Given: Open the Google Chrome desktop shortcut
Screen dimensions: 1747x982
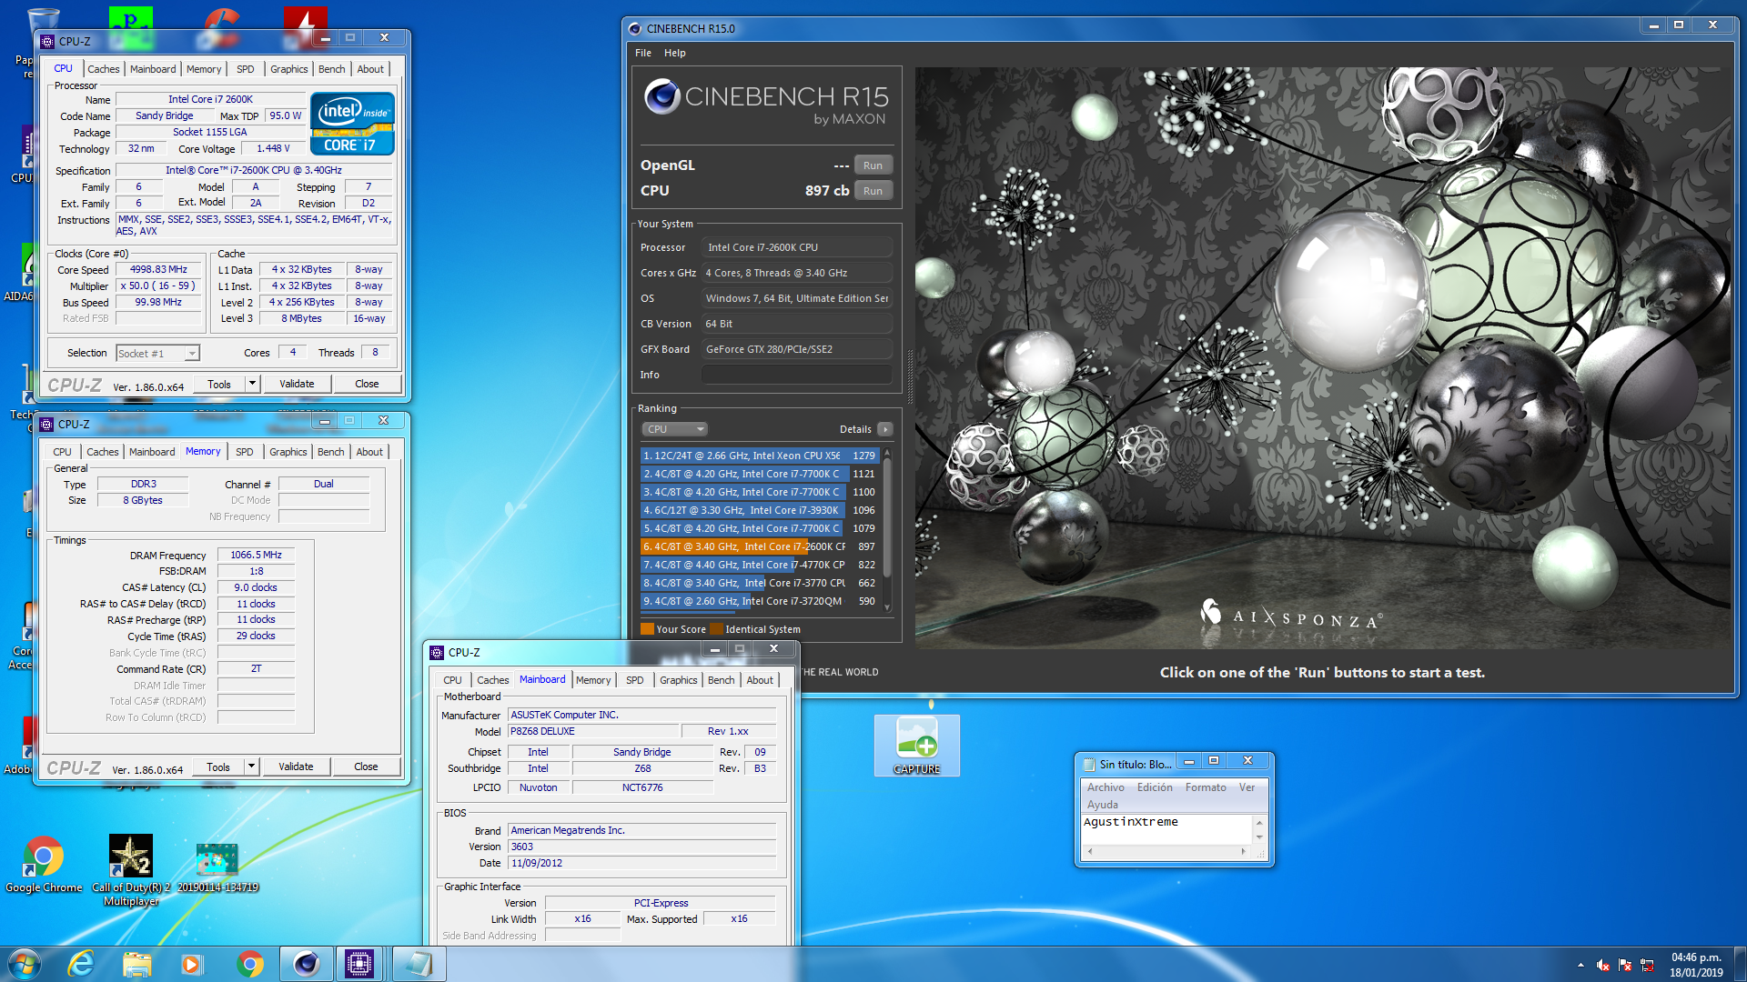Looking at the screenshot, I should tap(43, 864).
